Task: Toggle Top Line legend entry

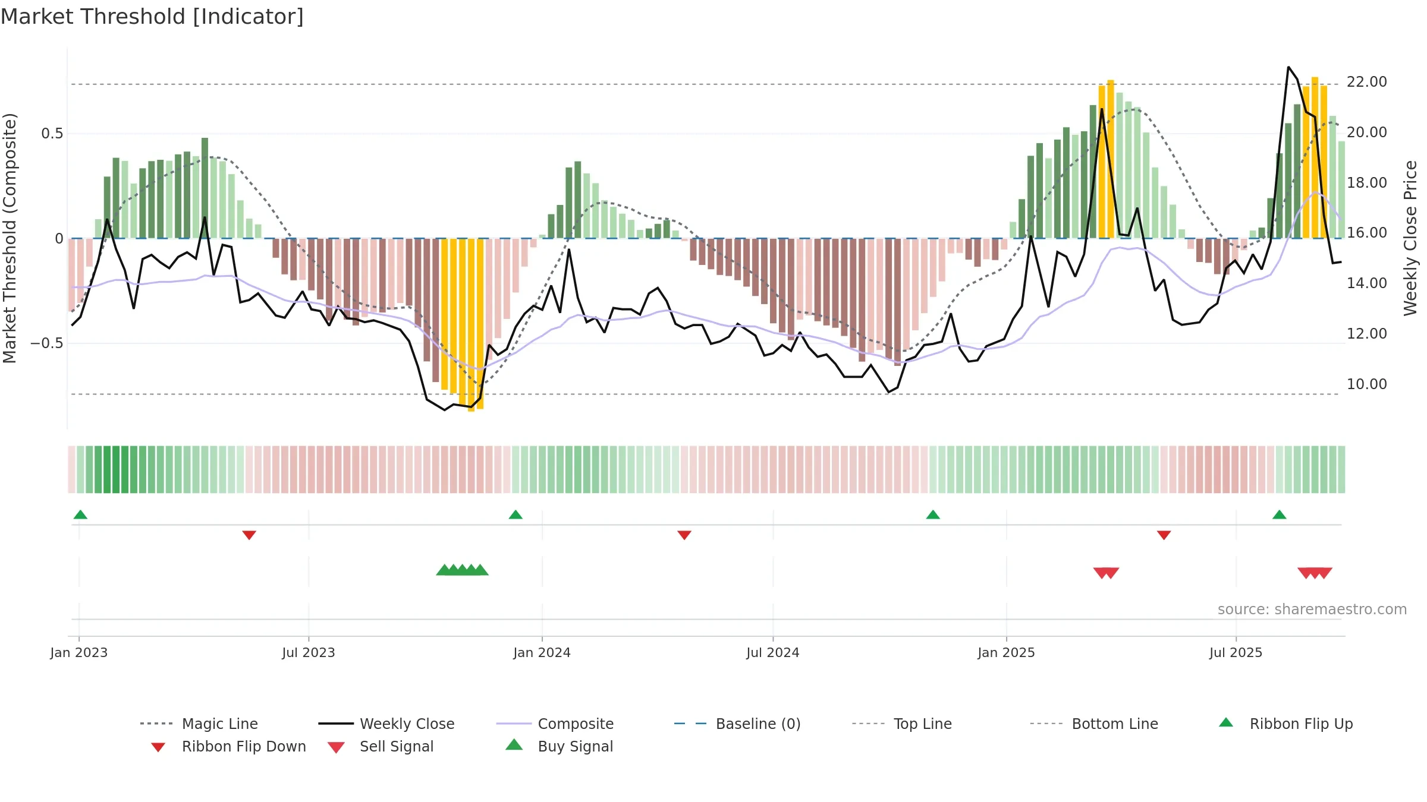Action: click(x=901, y=724)
